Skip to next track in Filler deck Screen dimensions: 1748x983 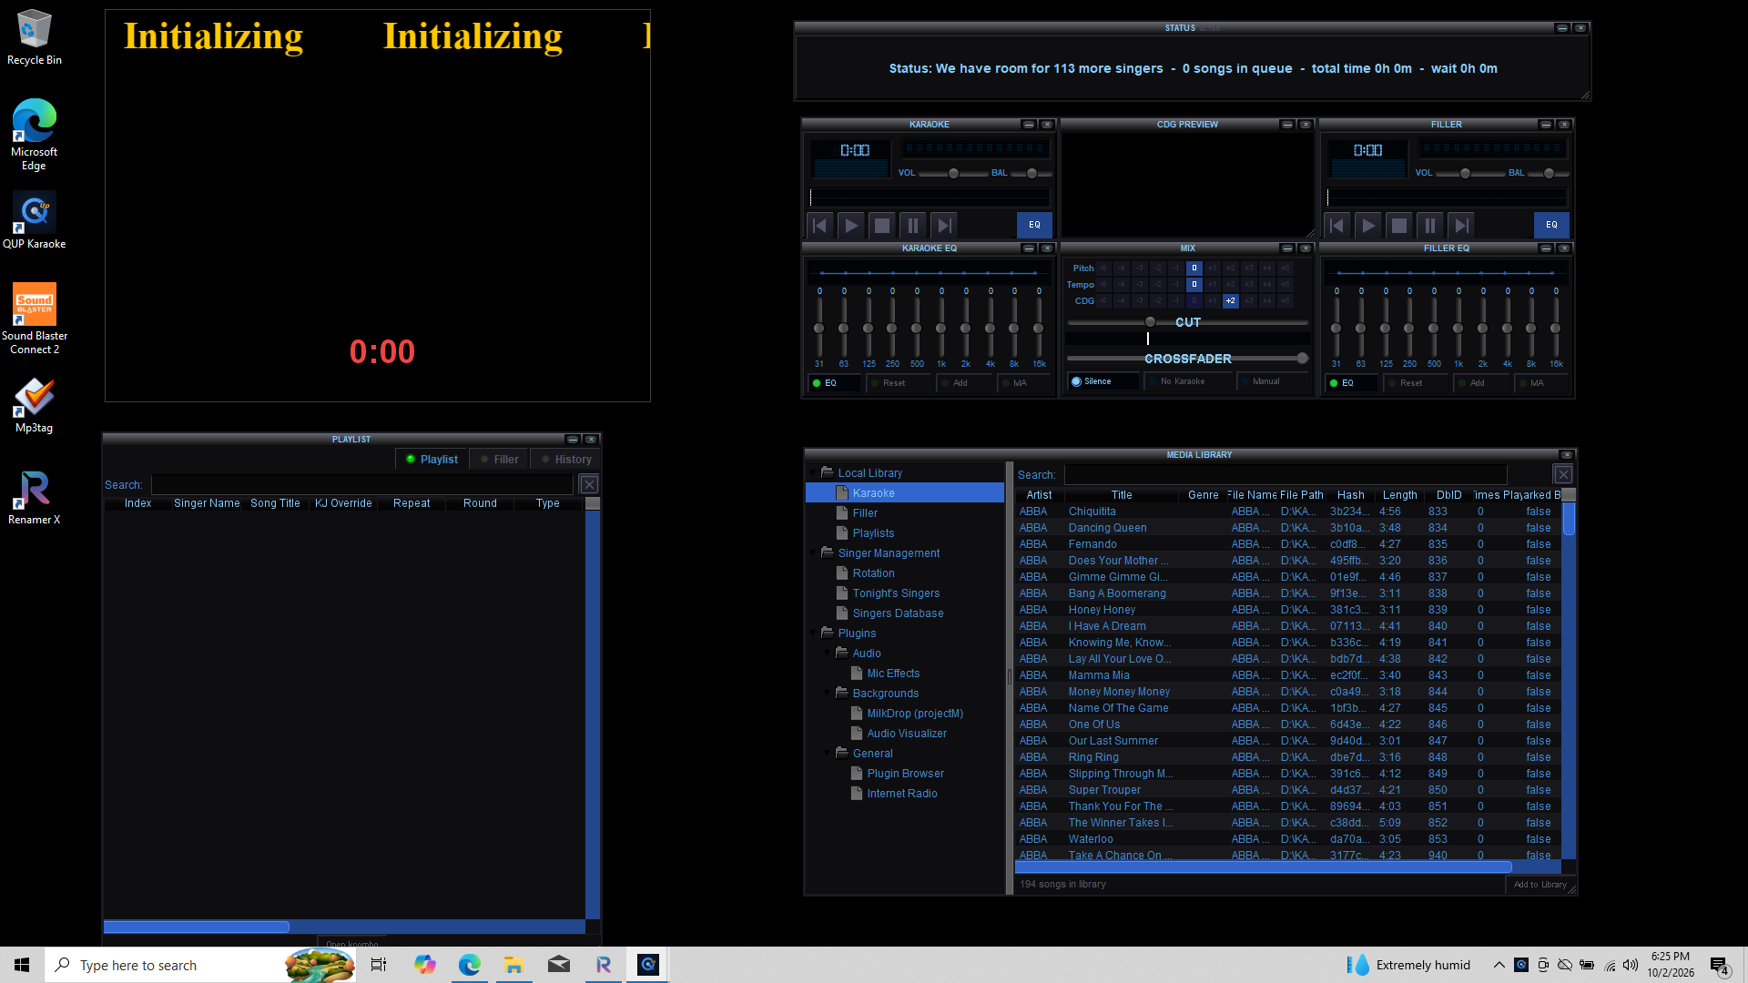pos(1461,226)
